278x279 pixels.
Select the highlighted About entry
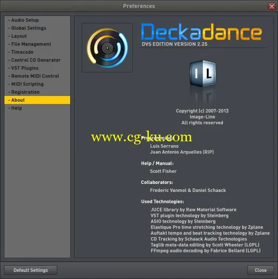tap(37, 100)
